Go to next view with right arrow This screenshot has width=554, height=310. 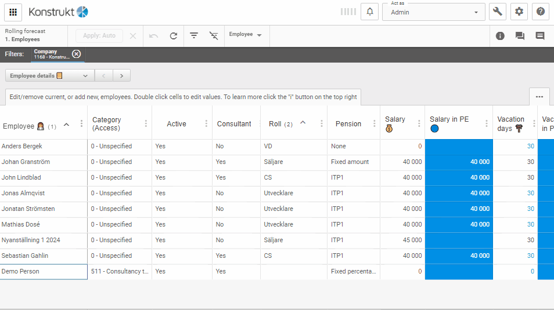pos(121,75)
